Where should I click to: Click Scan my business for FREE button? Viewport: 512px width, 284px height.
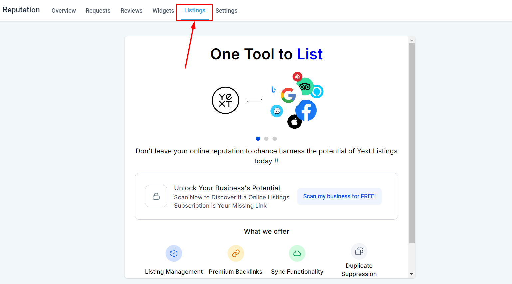point(339,196)
